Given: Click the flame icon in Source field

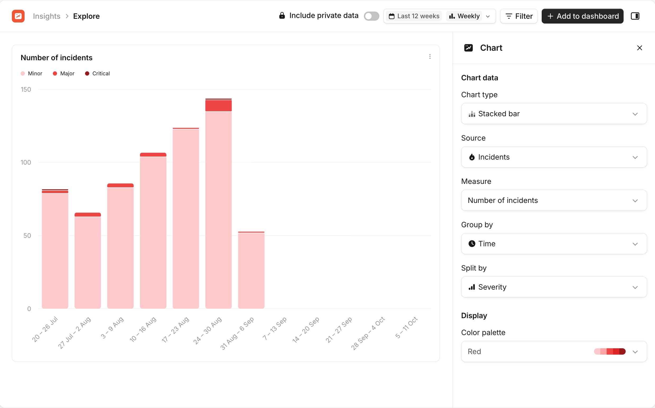Looking at the screenshot, I should (472, 157).
